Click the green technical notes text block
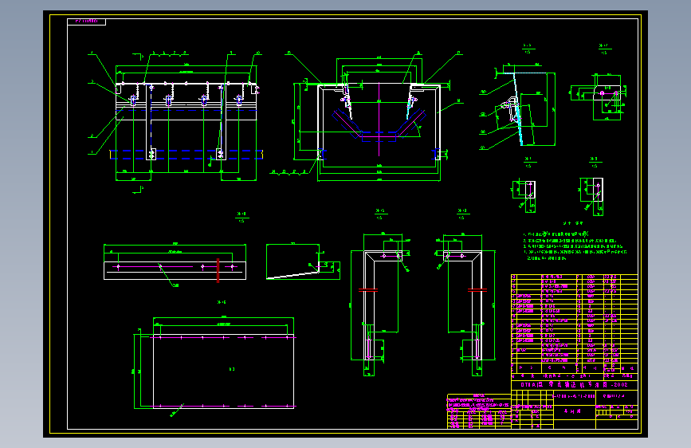Viewport: 691px width, 448px height. (575, 246)
